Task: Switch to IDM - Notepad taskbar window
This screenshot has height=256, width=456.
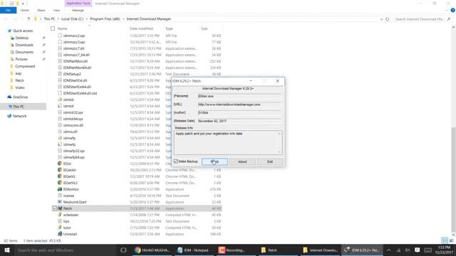Action: (x=194, y=250)
